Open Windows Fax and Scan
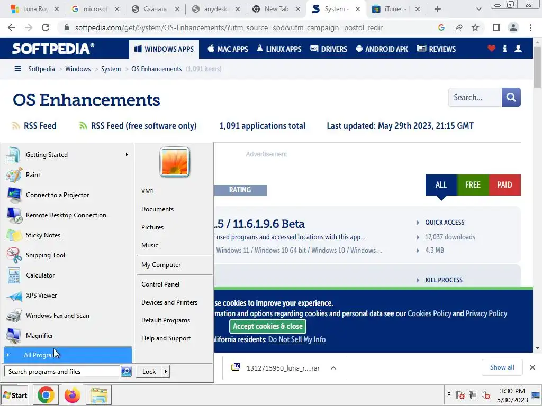 68,316
